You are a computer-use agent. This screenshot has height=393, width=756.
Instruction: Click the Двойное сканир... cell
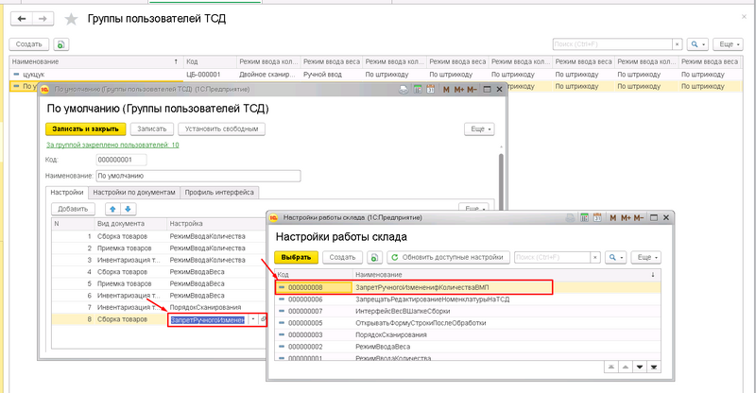click(x=267, y=75)
